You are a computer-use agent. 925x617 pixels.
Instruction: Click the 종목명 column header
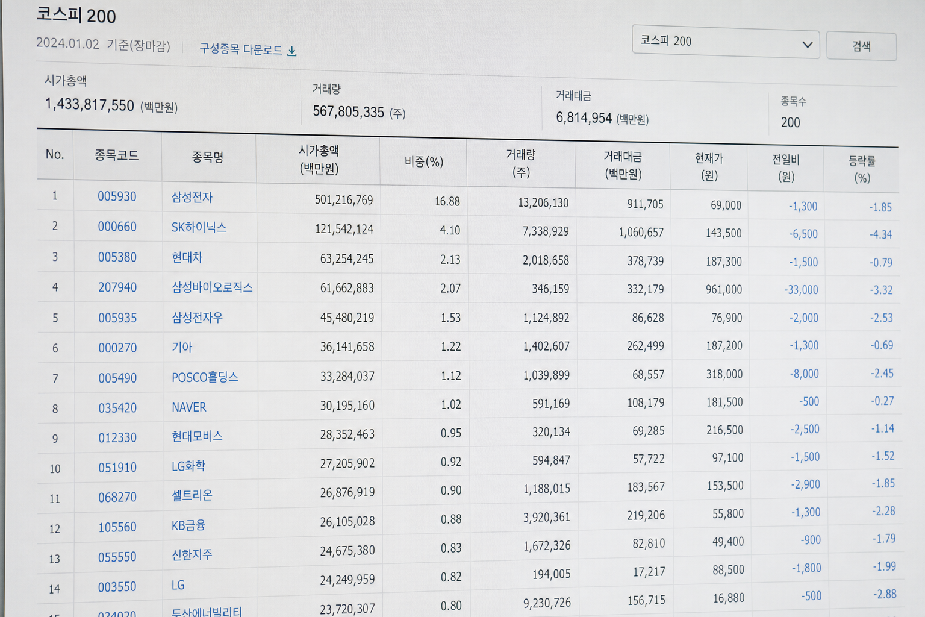click(x=208, y=157)
